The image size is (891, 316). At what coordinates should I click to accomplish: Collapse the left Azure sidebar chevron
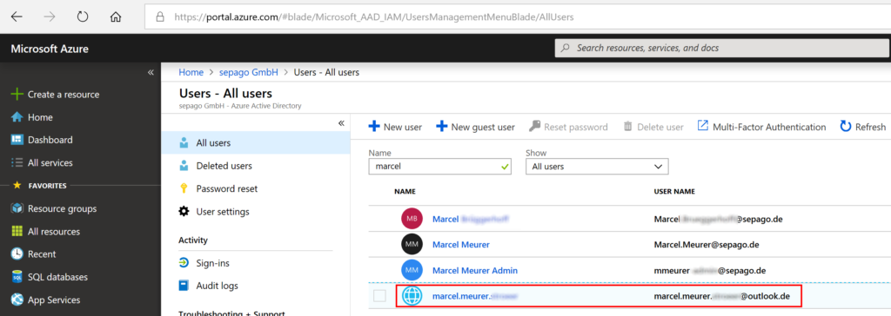click(x=151, y=73)
